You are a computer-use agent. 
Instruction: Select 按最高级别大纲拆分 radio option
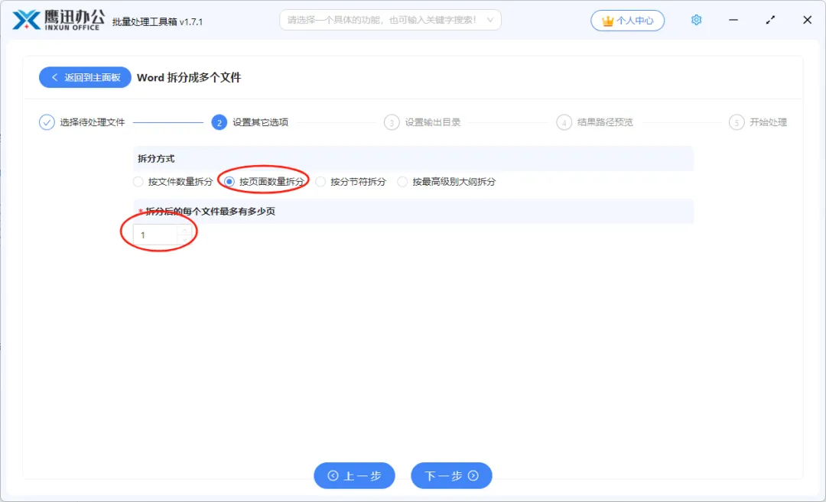[402, 182]
